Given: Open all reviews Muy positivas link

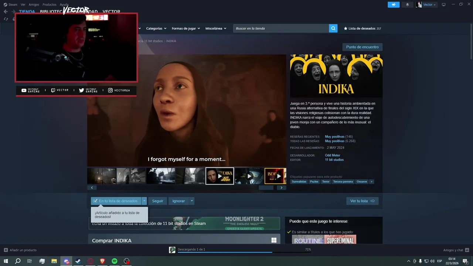Looking at the screenshot, I should [x=334, y=141].
